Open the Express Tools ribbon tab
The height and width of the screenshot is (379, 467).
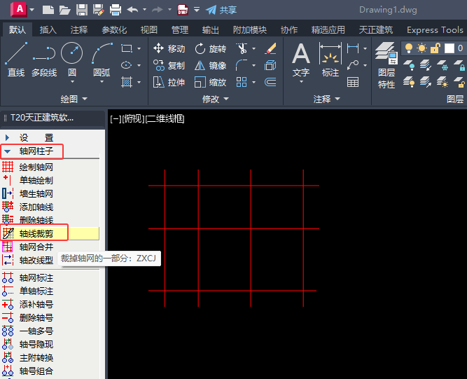[x=435, y=30]
